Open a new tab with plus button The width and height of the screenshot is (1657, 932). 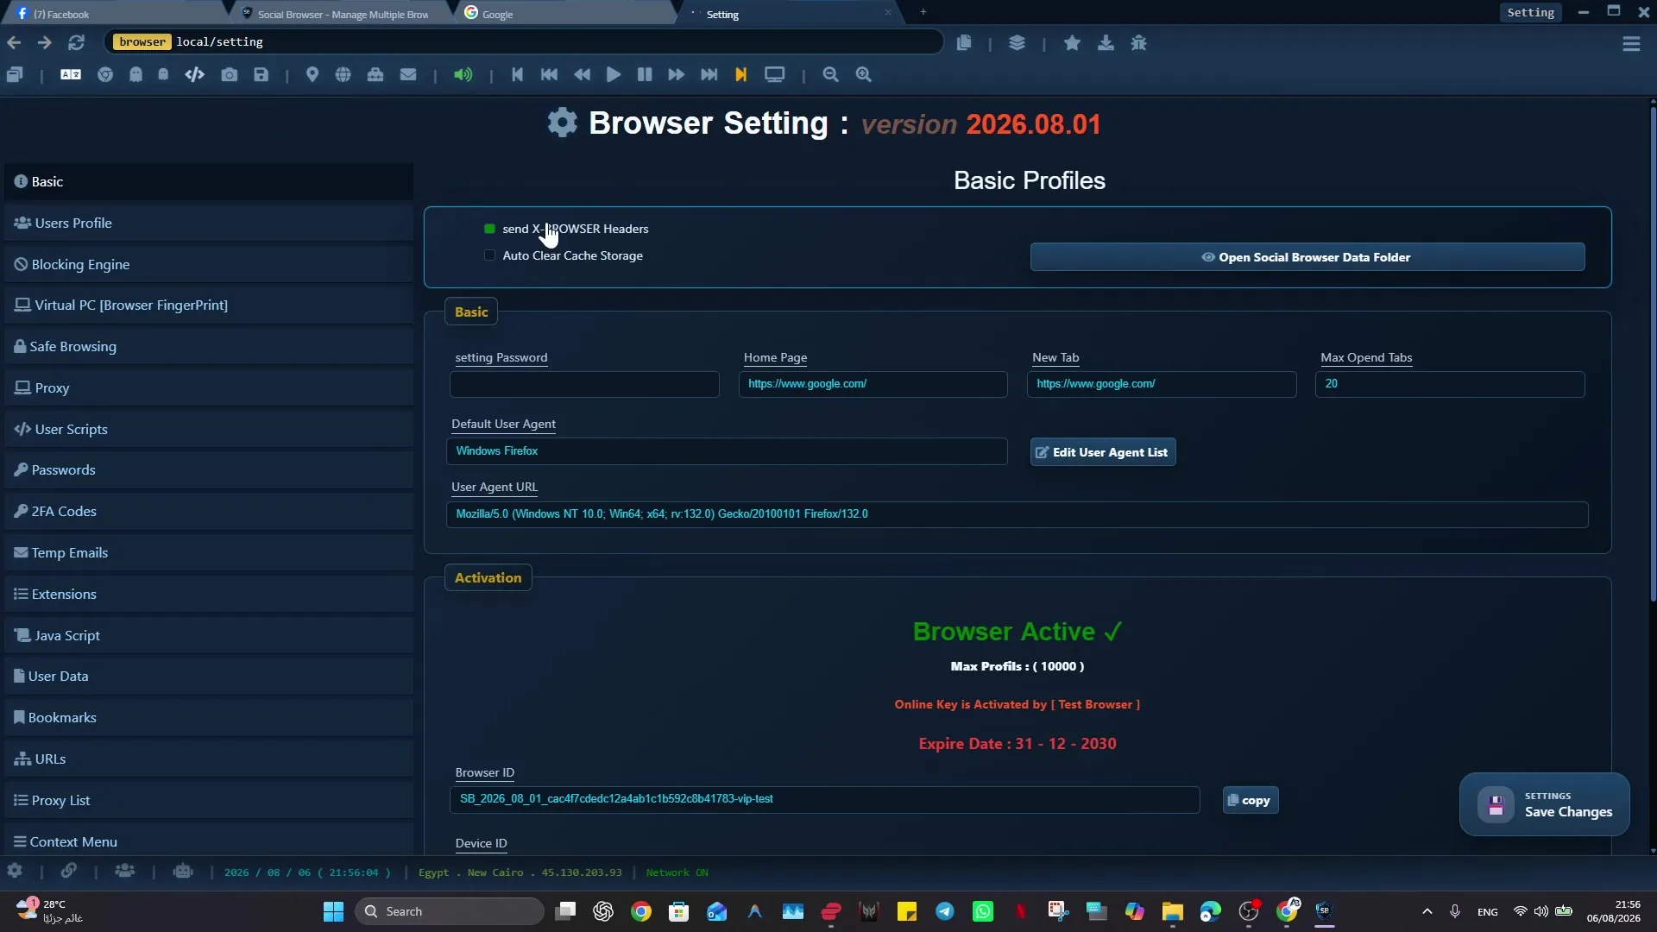[x=923, y=12]
